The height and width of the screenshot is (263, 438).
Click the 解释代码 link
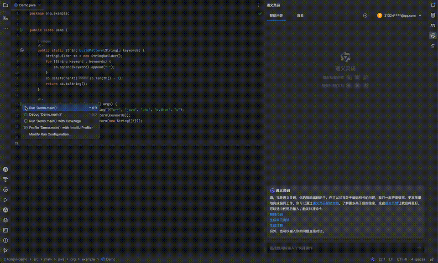click(276, 214)
